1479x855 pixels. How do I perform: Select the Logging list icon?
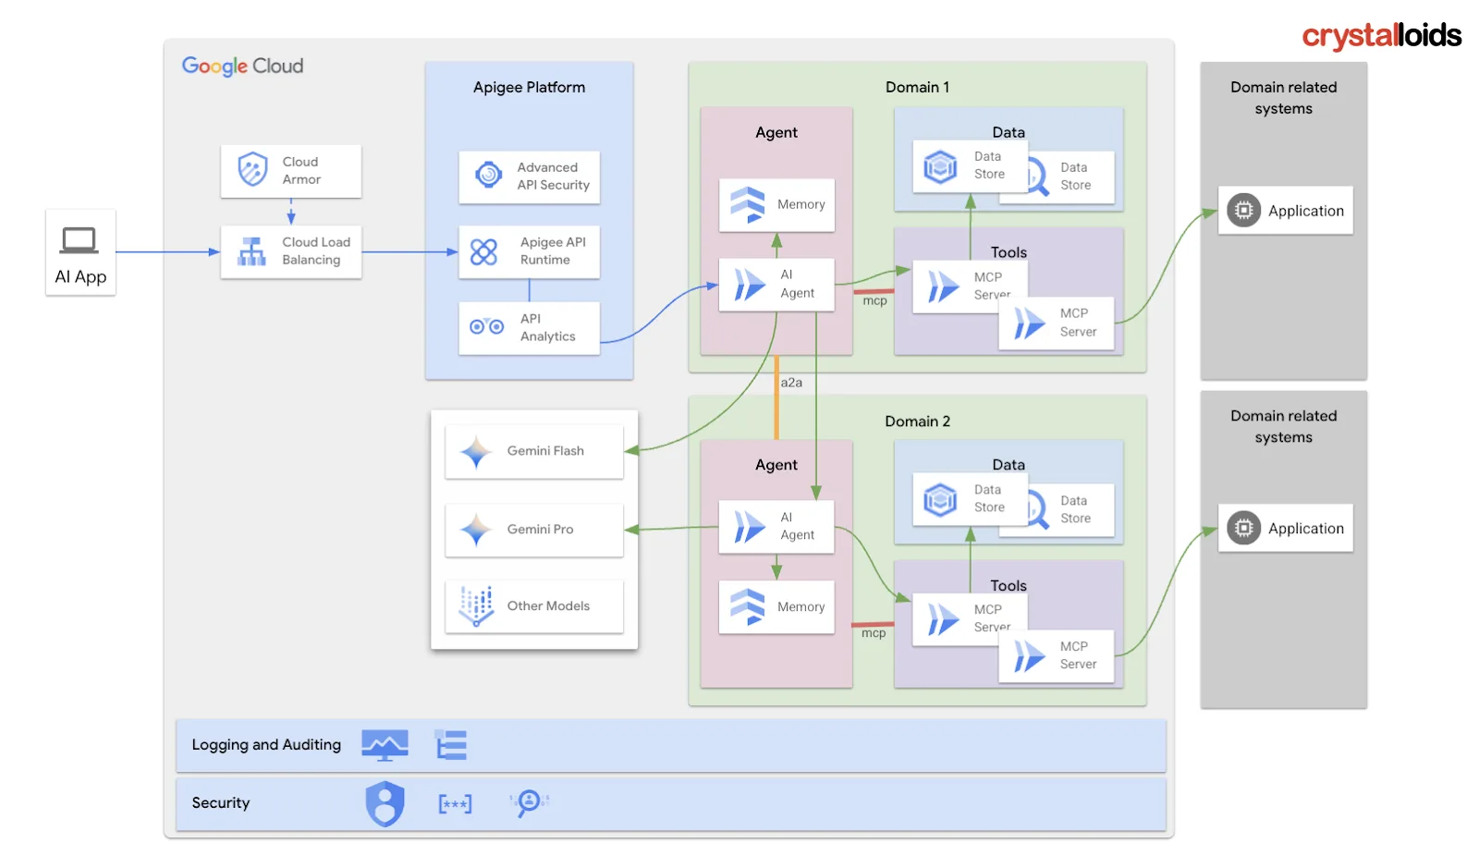tap(451, 745)
